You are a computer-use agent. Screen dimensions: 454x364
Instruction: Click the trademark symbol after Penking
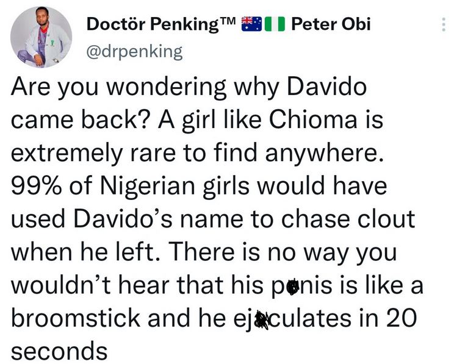228,22
